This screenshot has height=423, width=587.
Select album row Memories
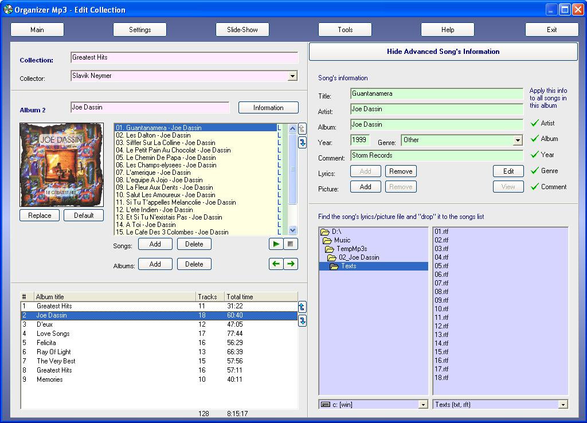click(x=159, y=379)
